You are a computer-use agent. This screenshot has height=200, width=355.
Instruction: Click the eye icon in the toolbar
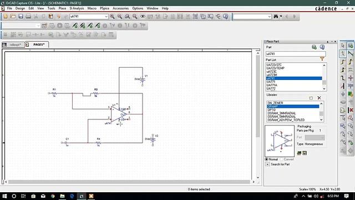[143, 16]
